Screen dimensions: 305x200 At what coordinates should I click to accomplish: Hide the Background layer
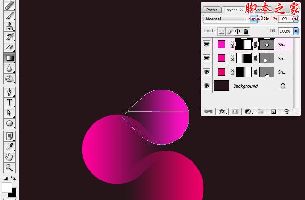(x=206, y=85)
